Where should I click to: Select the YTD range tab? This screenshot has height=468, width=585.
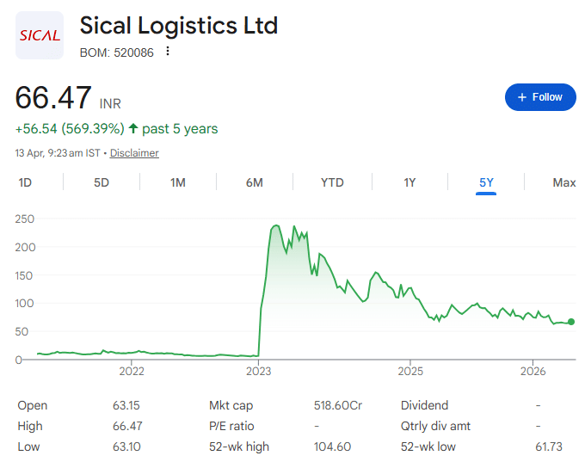tap(332, 182)
